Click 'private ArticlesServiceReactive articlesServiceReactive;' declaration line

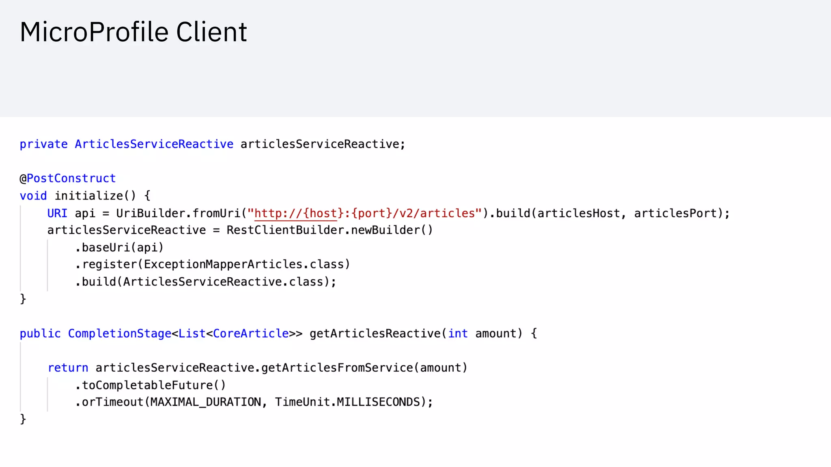(212, 144)
